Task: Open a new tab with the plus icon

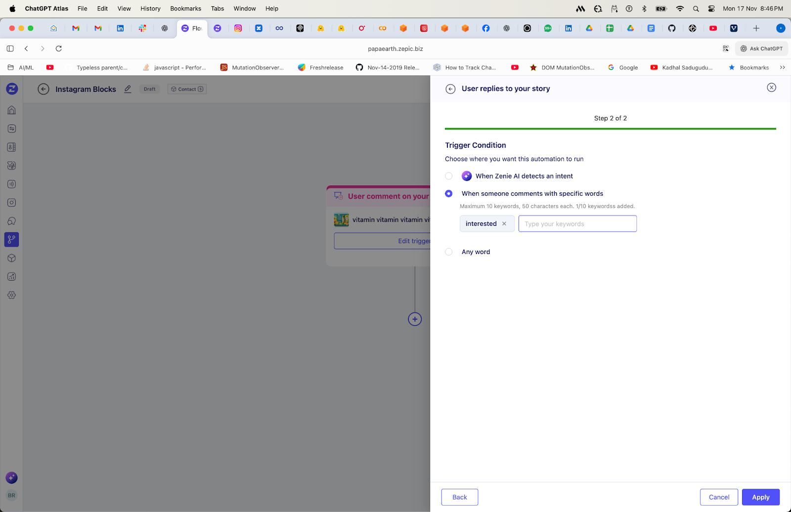Action: (x=756, y=28)
